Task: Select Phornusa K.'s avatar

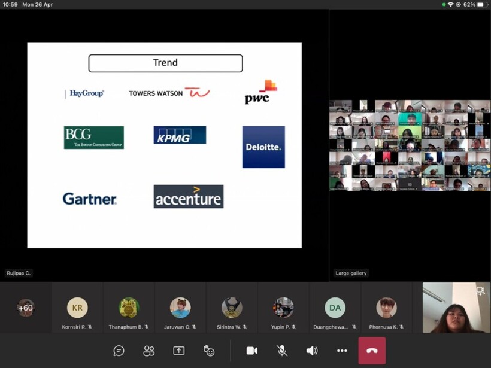Action: pos(386,308)
